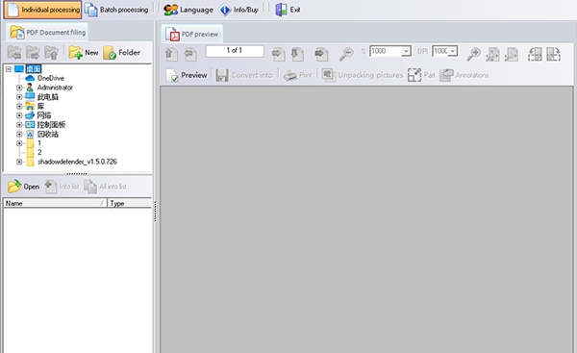Click the Print button
Screen dimensions: 577x353
(x=298, y=75)
